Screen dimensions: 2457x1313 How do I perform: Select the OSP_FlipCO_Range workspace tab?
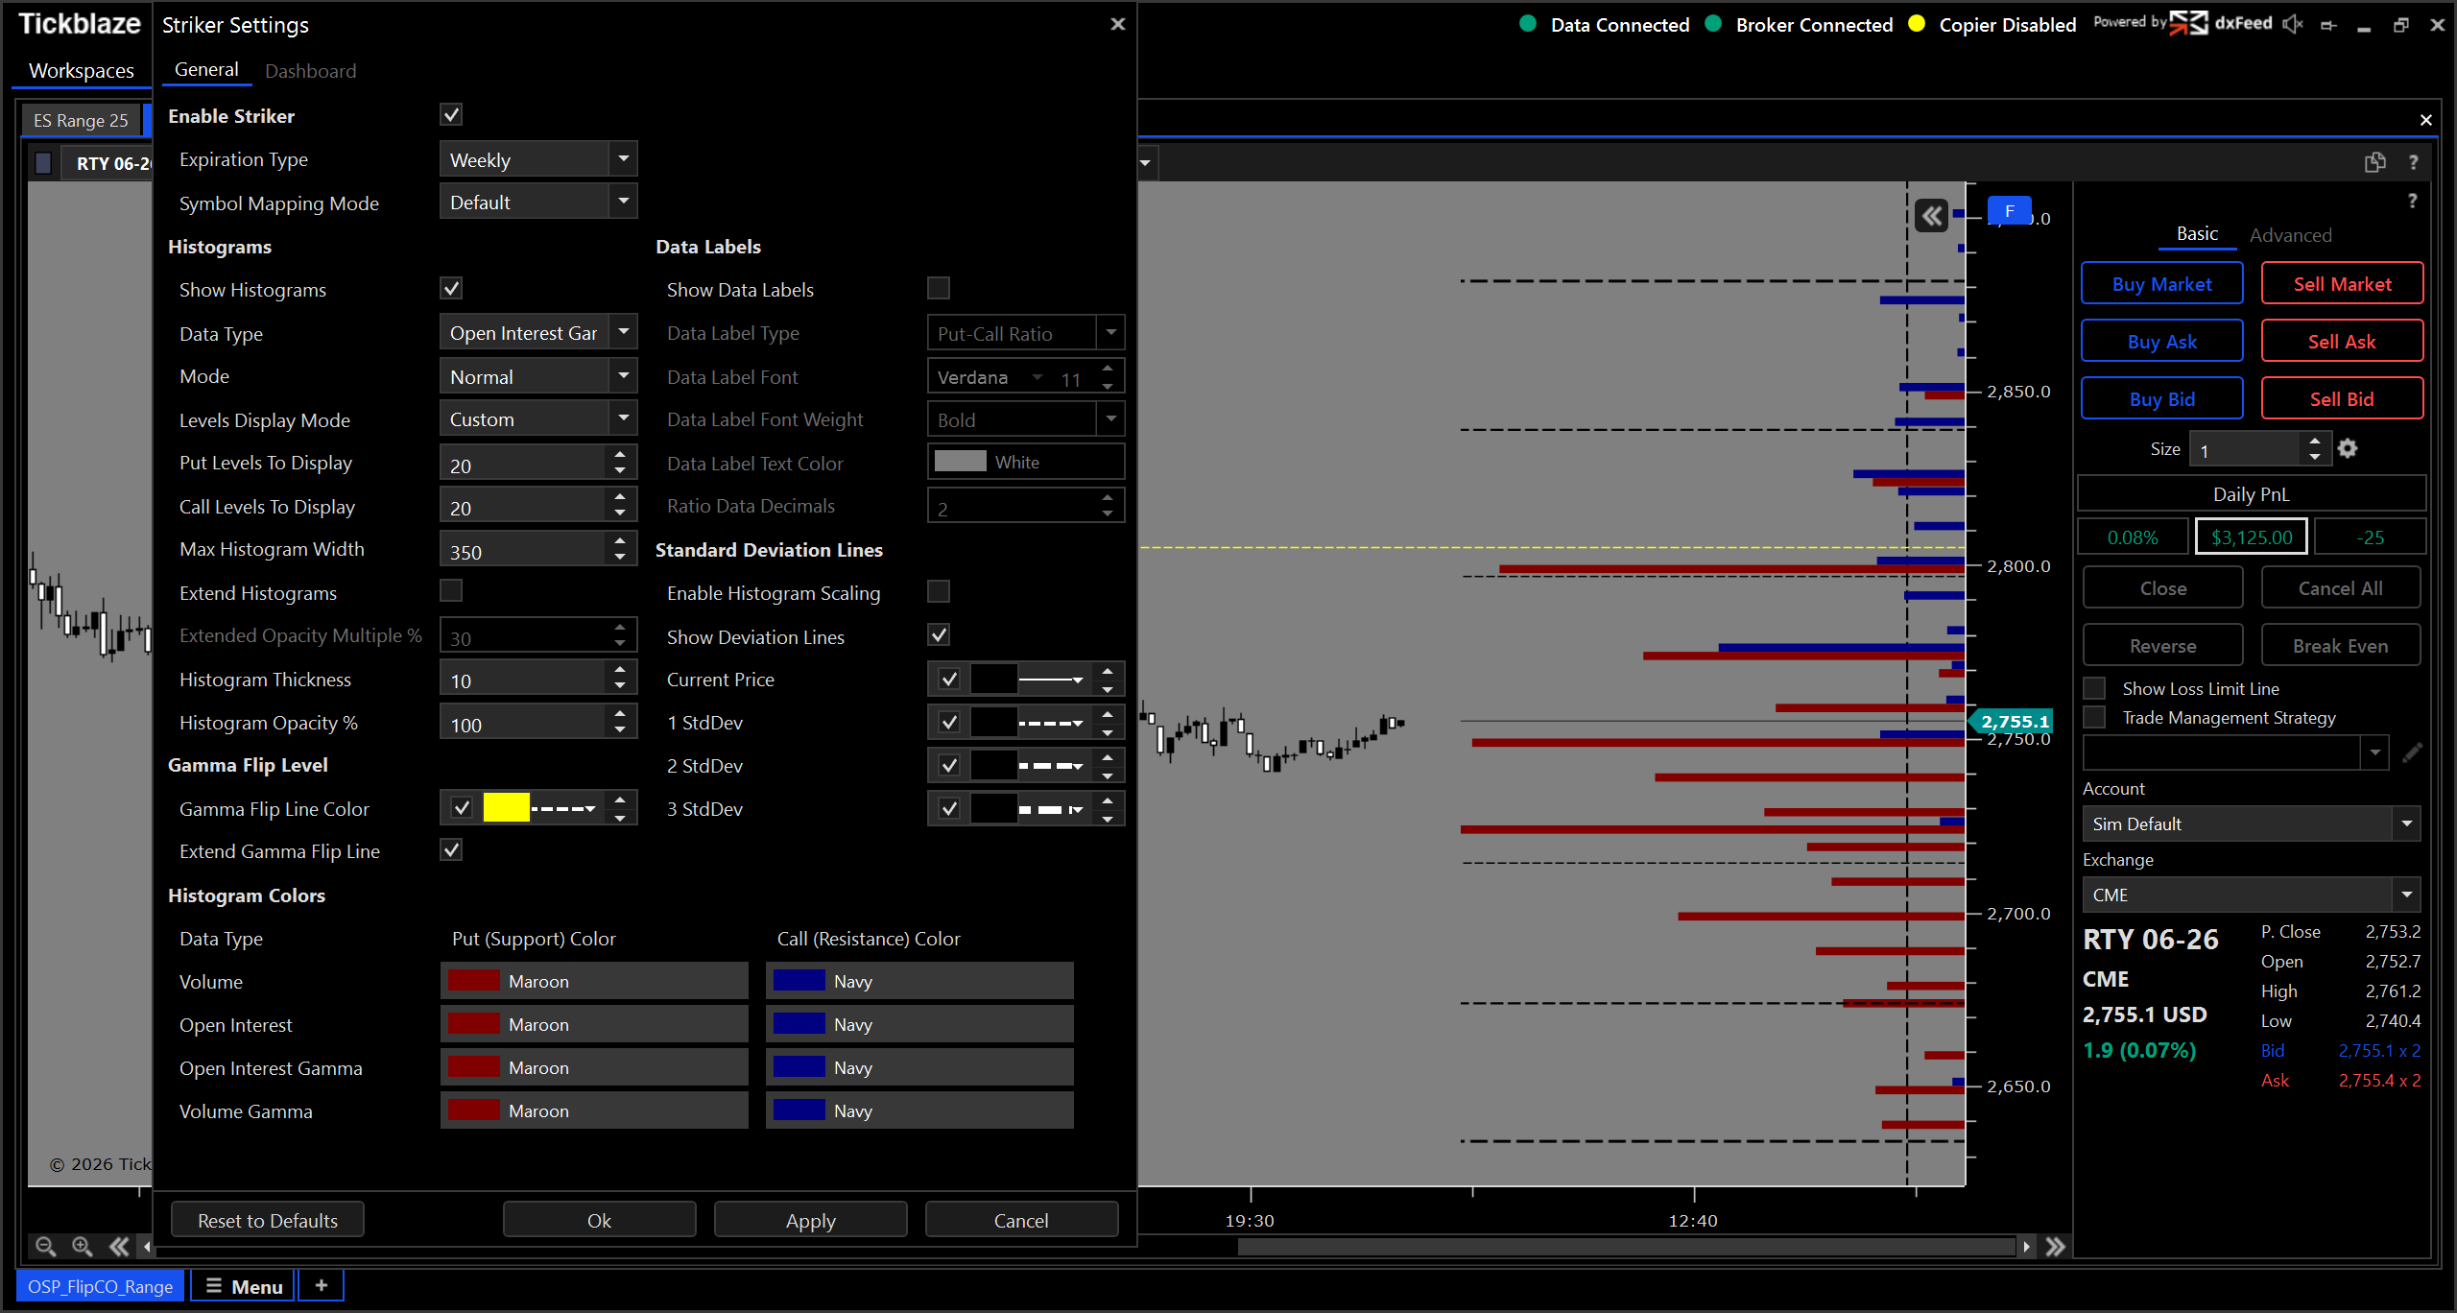tap(101, 1286)
